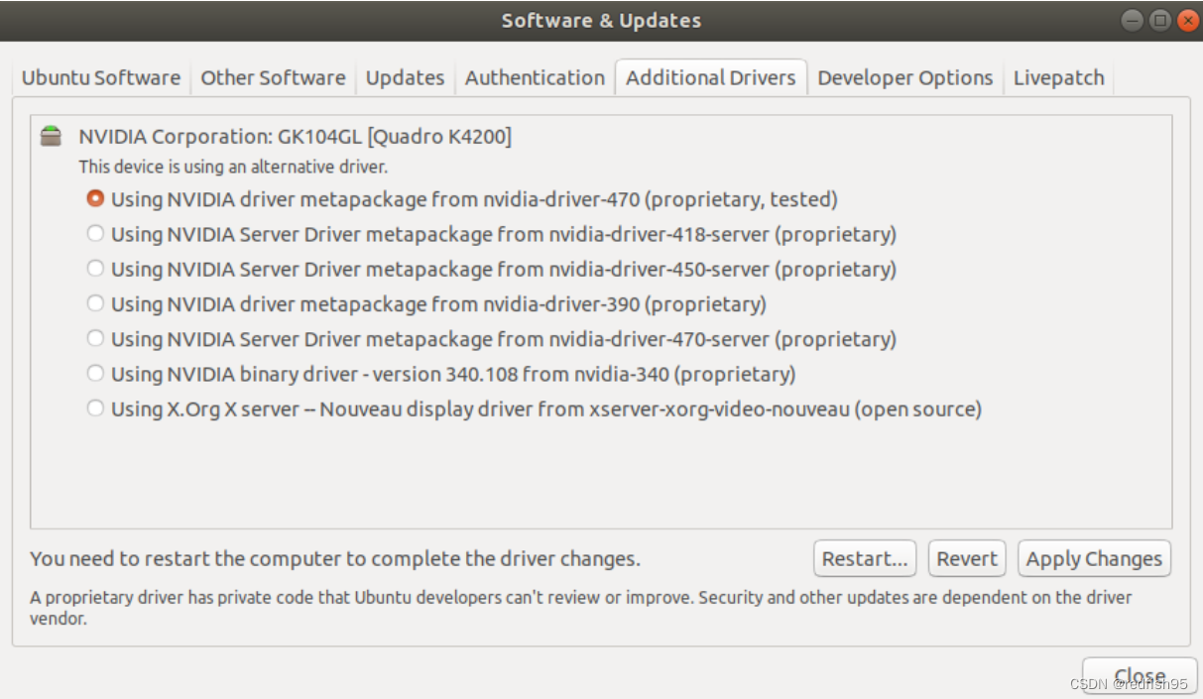Click the proprietary driver private code notice
The height and width of the screenshot is (699, 1203).
[x=581, y=608]
